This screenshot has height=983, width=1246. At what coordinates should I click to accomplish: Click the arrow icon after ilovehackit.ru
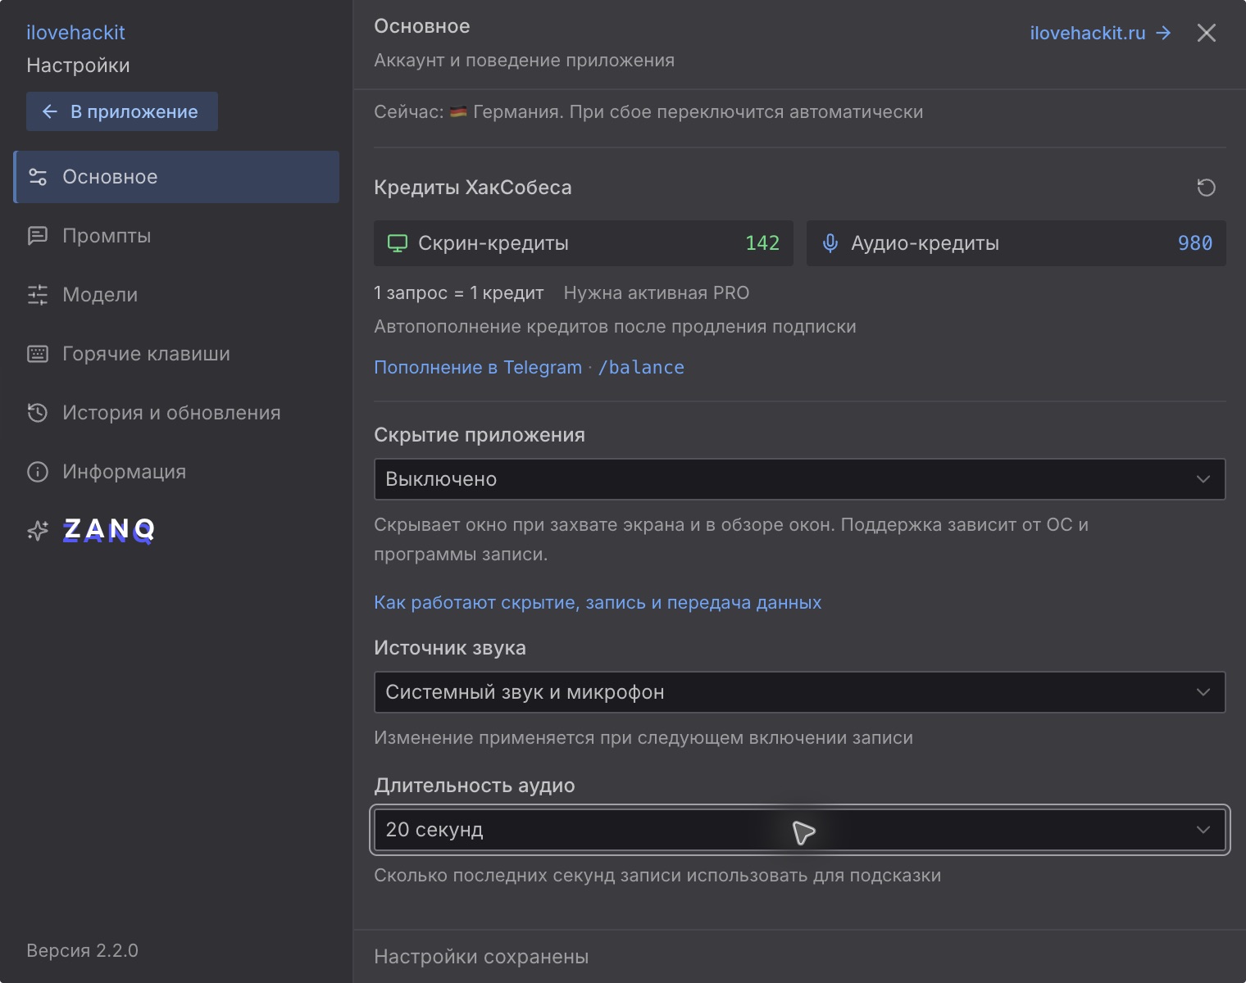[x=1163, y=33]
